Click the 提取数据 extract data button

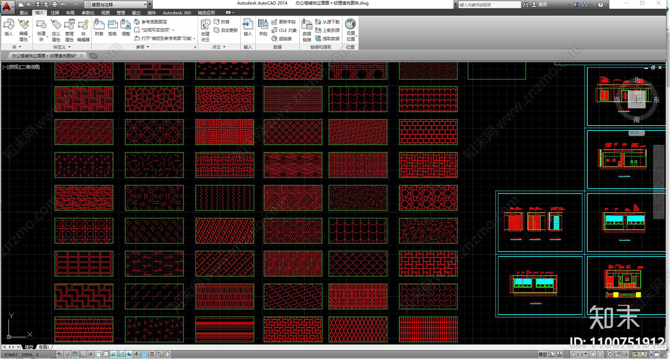click(x=327, y=38)
